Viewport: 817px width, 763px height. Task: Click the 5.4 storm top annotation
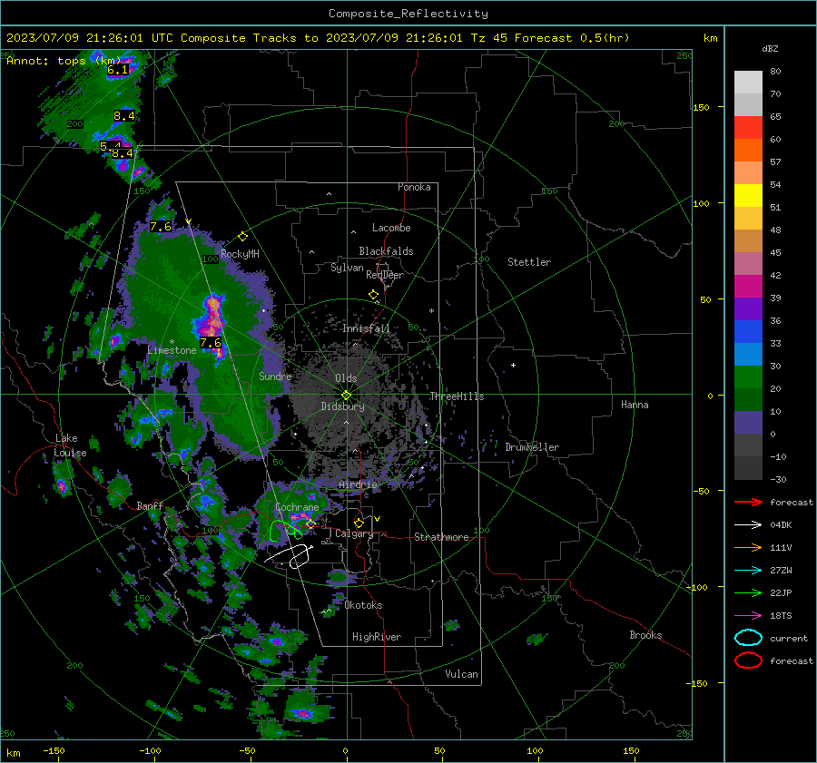(x=111, y=146)
